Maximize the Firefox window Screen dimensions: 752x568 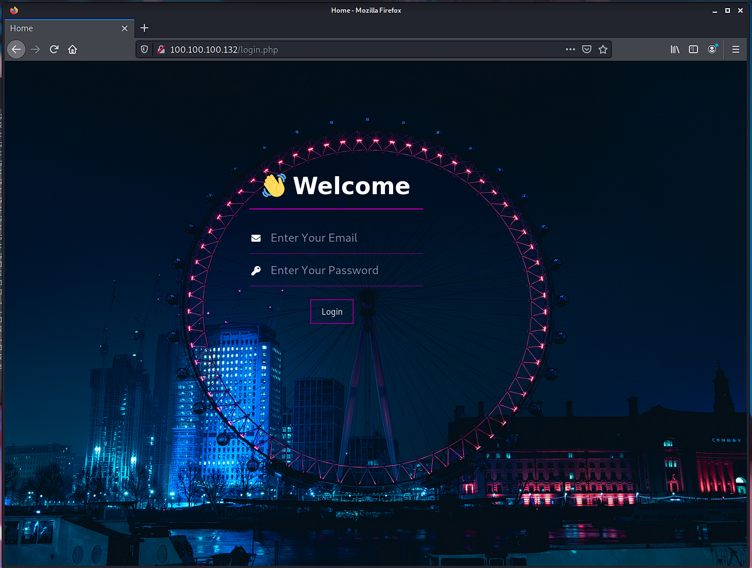[x=728, y=10]
